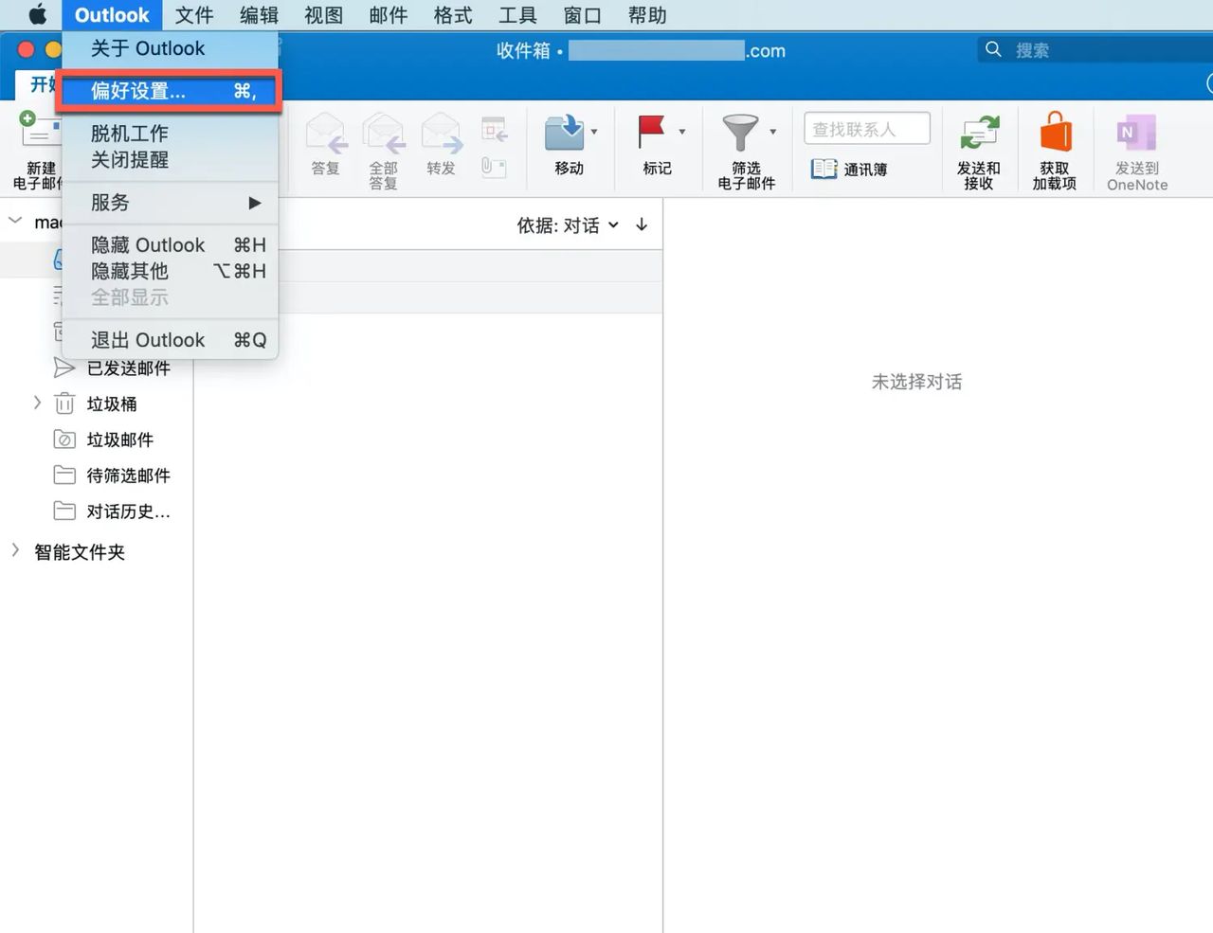Open the 编辑 menu
The height and width of the screenshot is (933, 1213).
coord(259,15)
